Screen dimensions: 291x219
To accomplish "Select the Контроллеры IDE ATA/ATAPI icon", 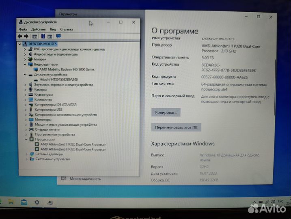I will pyautogui.click(x=31, y=105).
